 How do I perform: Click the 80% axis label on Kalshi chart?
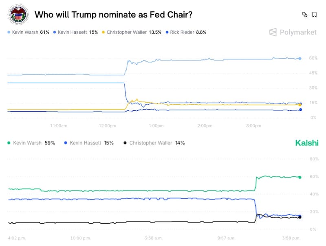(x=314, y=159)
